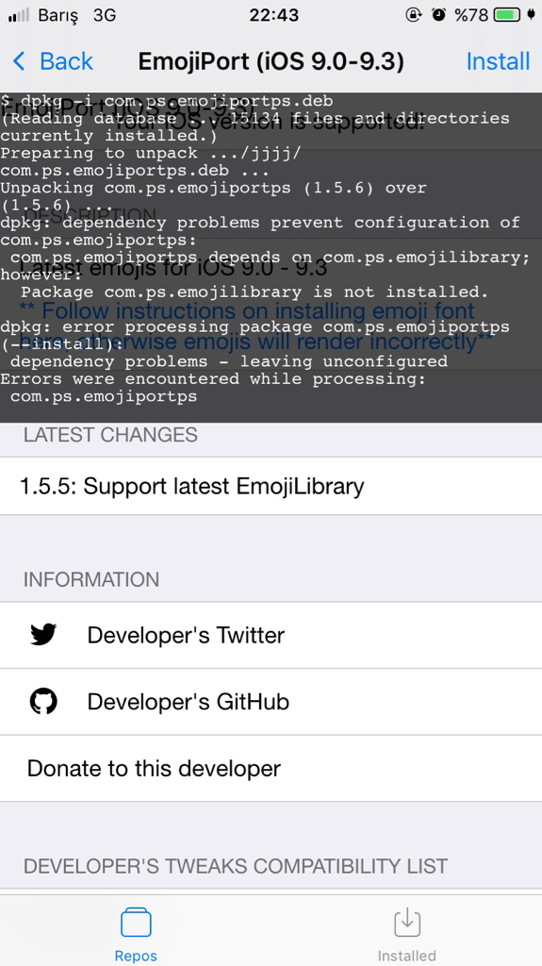Tap the cellular signal bars
The height and width of the screenshot is (966, 542).
coord(19,15)
